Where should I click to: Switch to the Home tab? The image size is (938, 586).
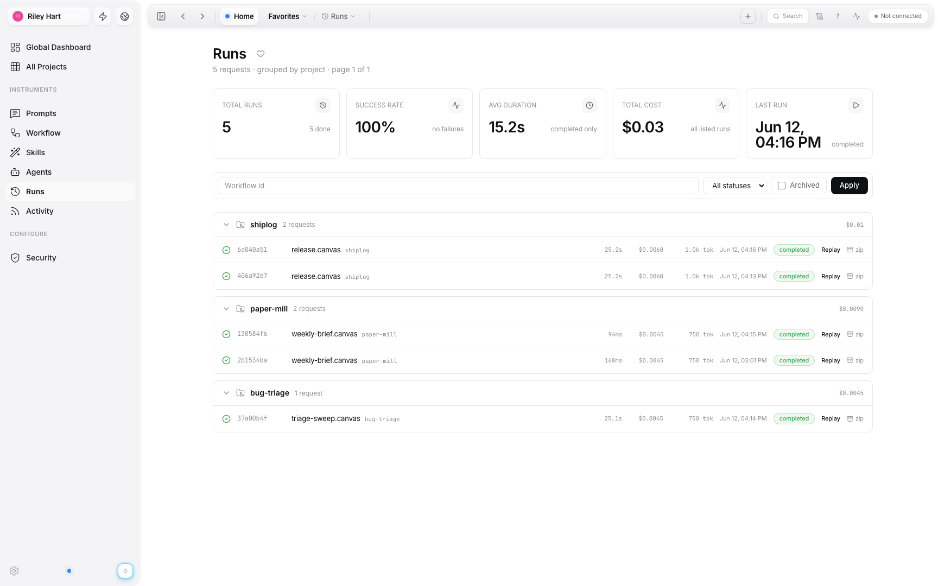click(x=239, y=16)
